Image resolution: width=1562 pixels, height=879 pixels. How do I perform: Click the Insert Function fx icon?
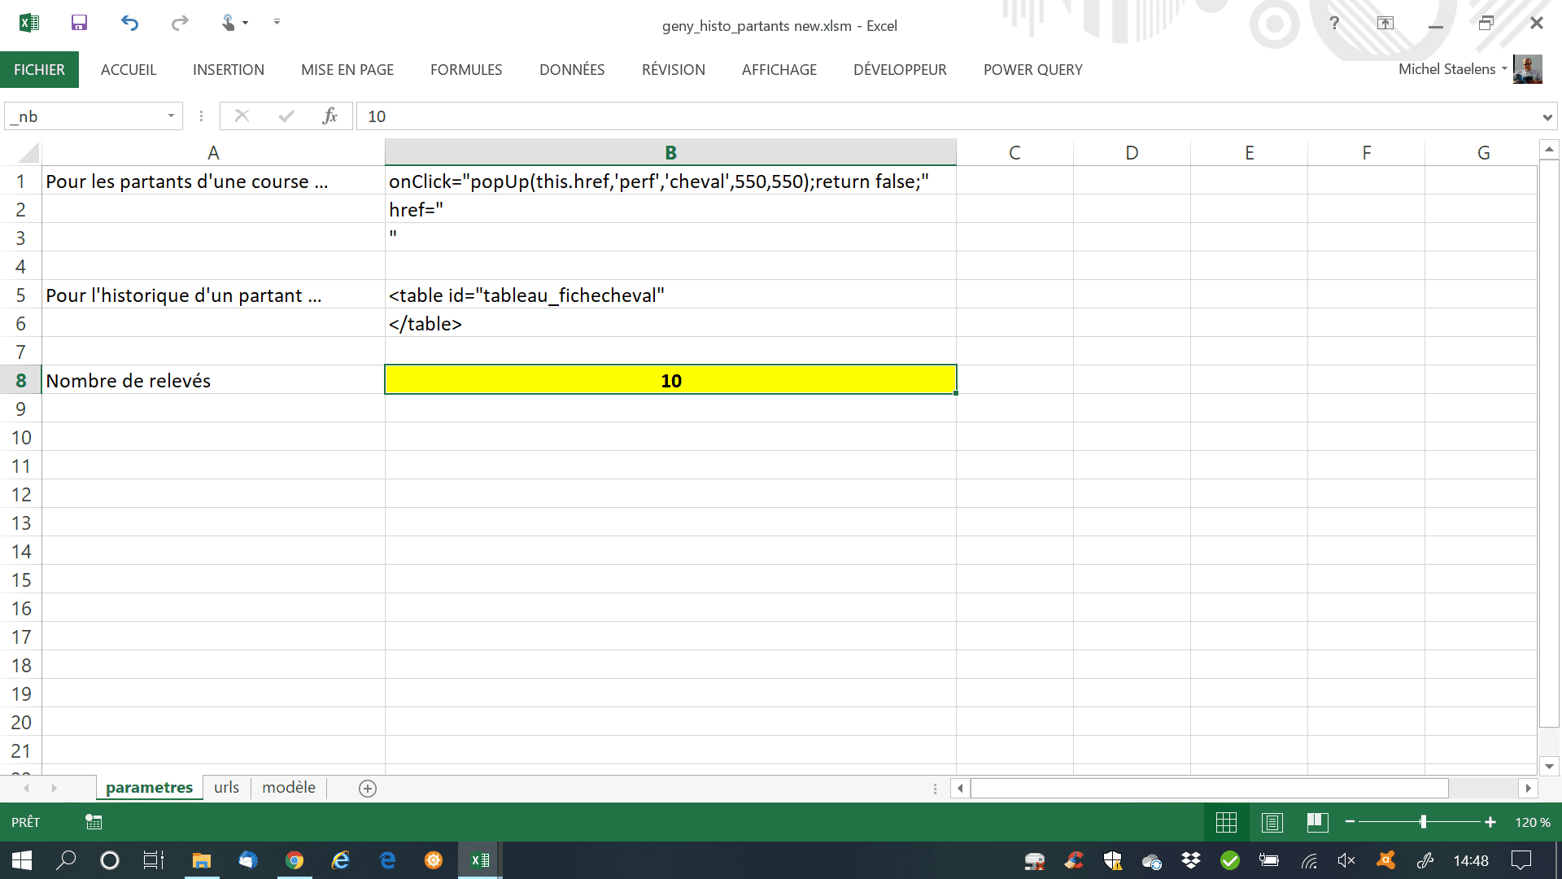(329, 116)
